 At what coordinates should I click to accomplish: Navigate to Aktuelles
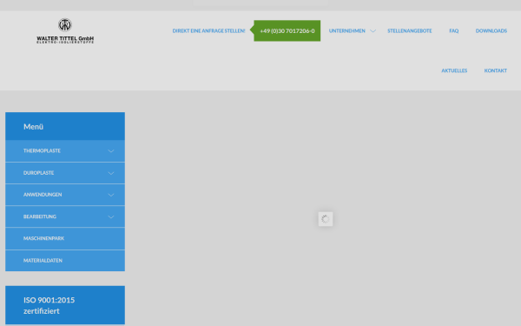tap(454, 70)
